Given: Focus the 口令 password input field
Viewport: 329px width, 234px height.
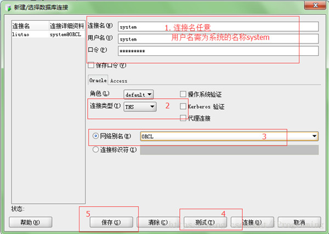Looking at the screenshot, I should (x=218, y=51).
